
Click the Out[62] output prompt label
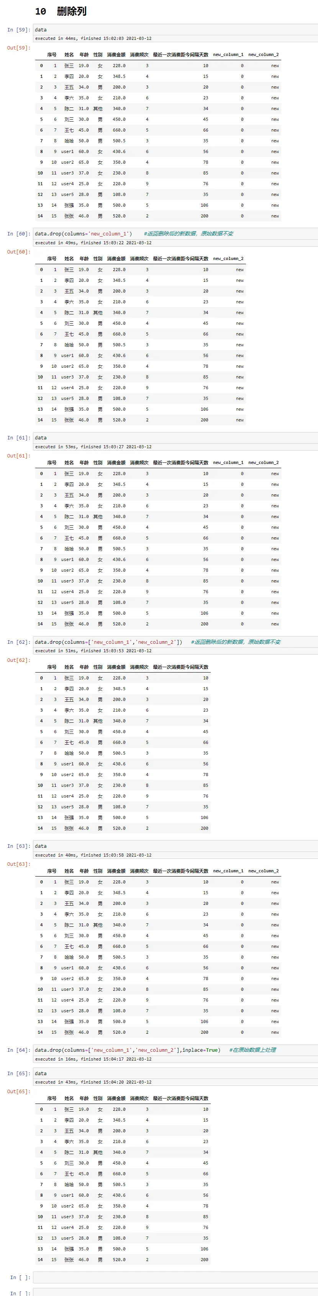point(19,660)
